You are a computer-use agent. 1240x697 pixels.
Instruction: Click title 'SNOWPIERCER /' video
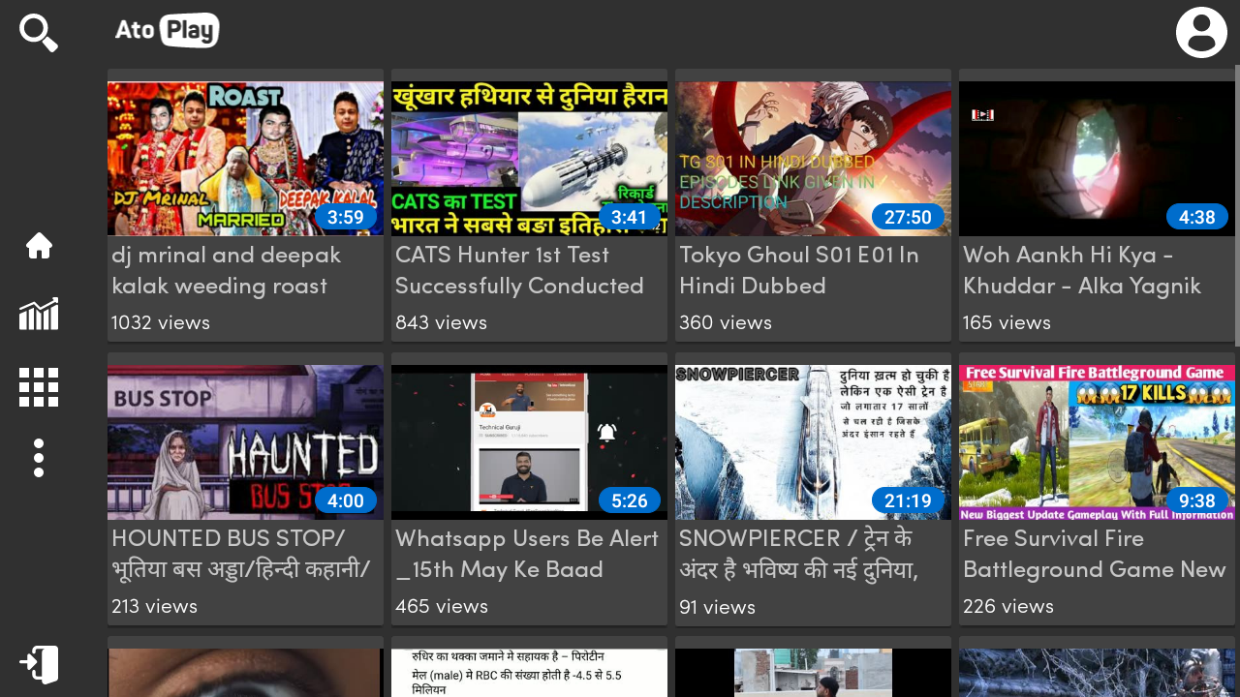[x=798, y=554]
